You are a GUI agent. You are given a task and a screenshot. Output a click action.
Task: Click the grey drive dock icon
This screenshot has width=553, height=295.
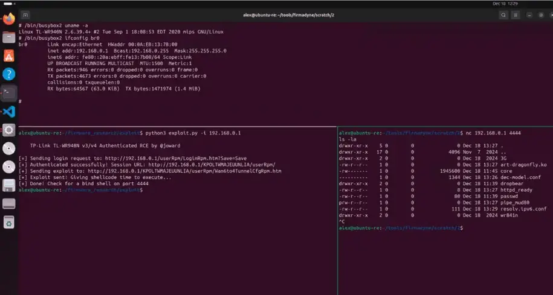(9, 203)
